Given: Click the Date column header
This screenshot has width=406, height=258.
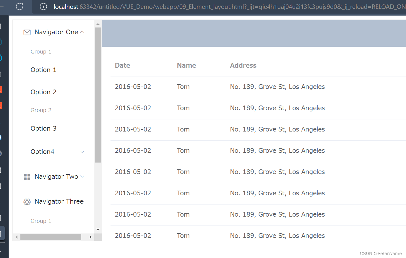Looking at the screenshot, I should point(122,65).
